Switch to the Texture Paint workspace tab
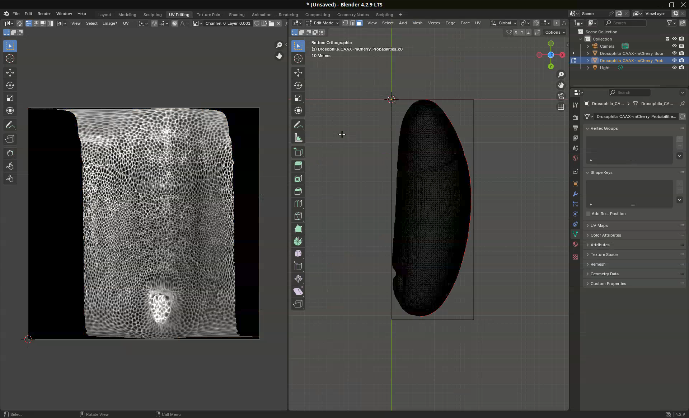689x418 pixels. point(209,15)
